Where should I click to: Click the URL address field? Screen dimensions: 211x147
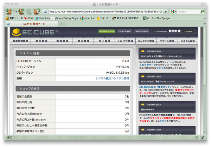(x=104, y=12)
